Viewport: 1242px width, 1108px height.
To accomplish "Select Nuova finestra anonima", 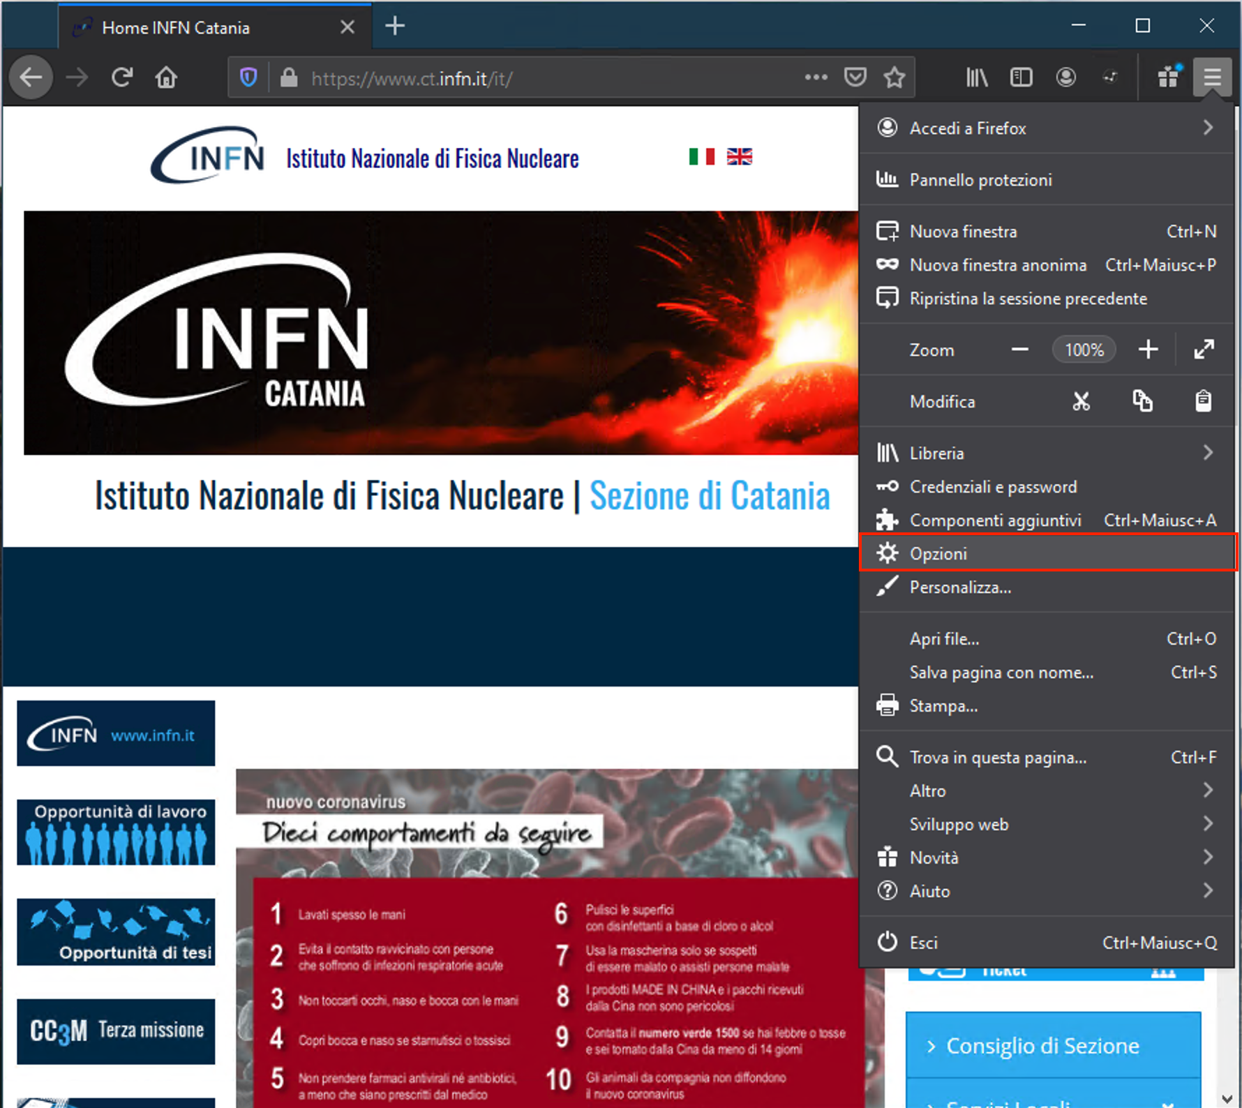I will [1047, 264].
